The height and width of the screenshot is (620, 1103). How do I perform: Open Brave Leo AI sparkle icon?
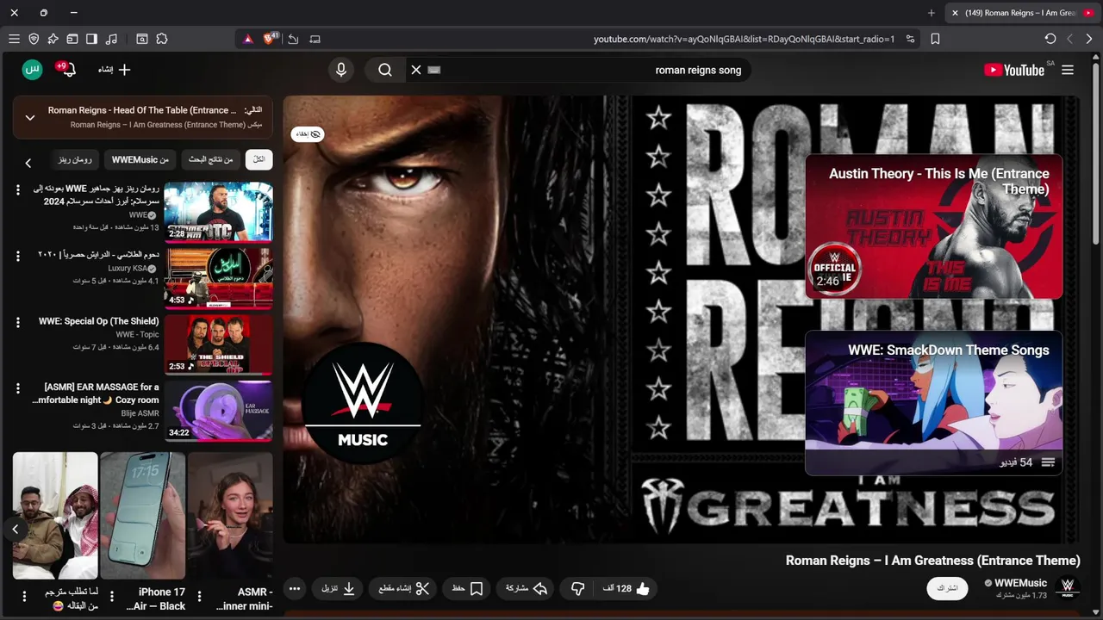(x=53, y=39)
